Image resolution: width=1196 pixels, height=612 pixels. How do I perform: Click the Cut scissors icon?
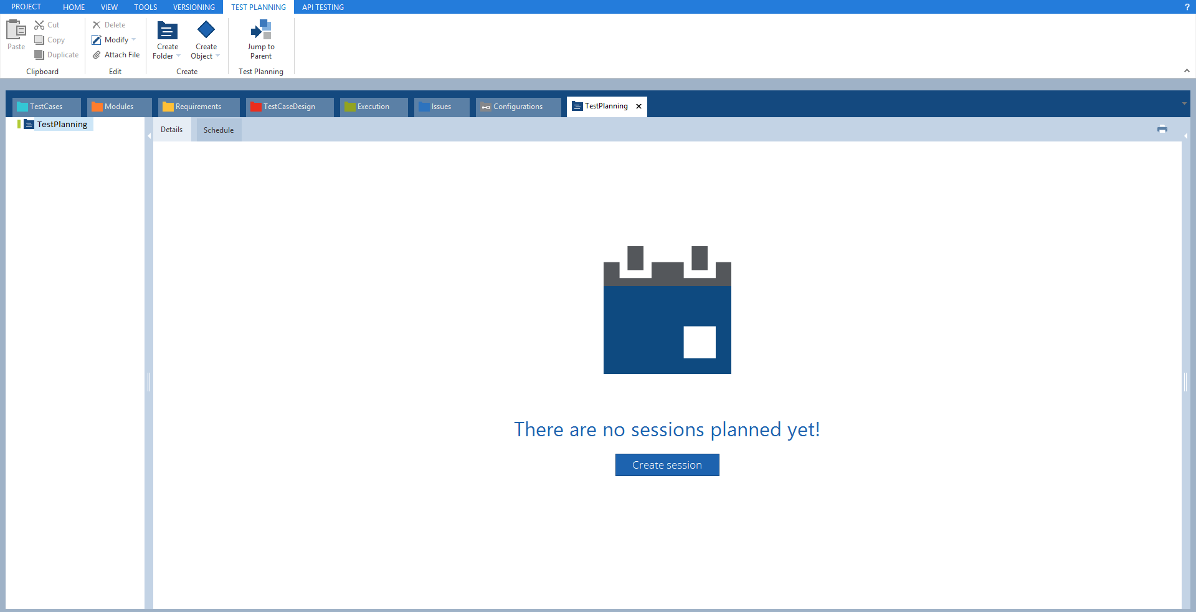point(39,25)
